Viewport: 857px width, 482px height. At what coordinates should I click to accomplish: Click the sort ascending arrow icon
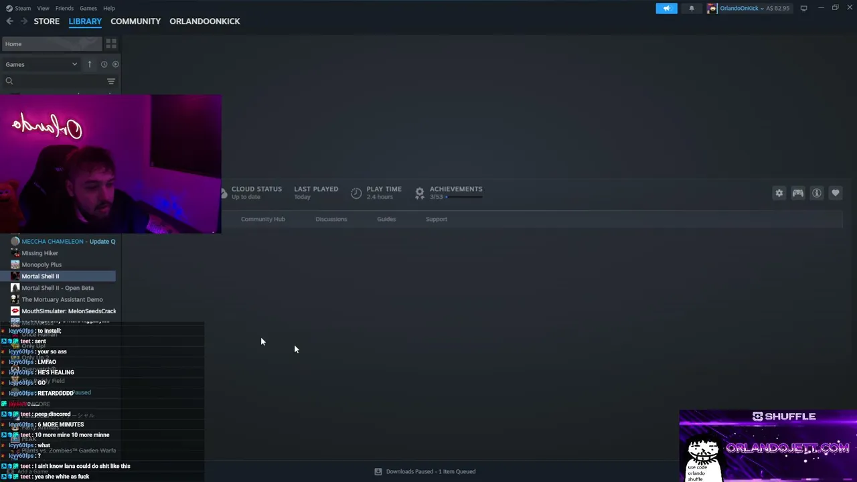pos(90,64)
